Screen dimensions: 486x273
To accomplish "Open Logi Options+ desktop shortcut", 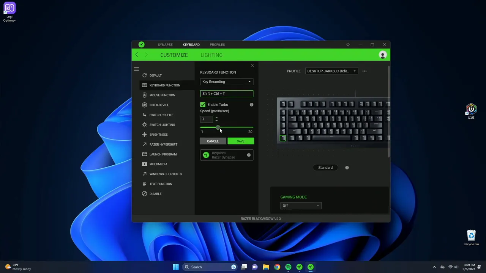I will (9, 11).
